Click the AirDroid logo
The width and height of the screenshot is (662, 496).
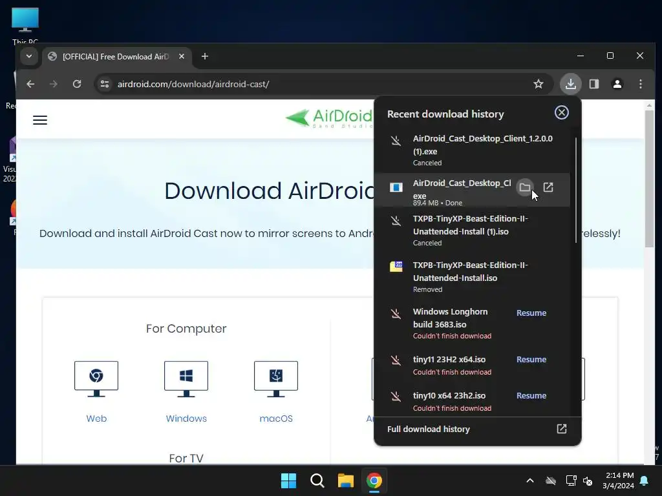pyautogui.click(x=329, y=118)
